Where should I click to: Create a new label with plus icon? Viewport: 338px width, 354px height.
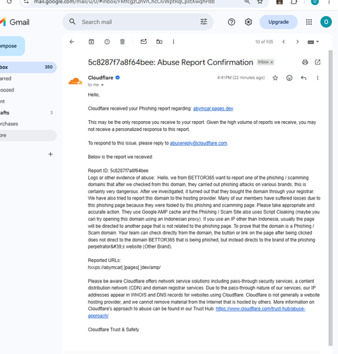(x=50, y=154)
